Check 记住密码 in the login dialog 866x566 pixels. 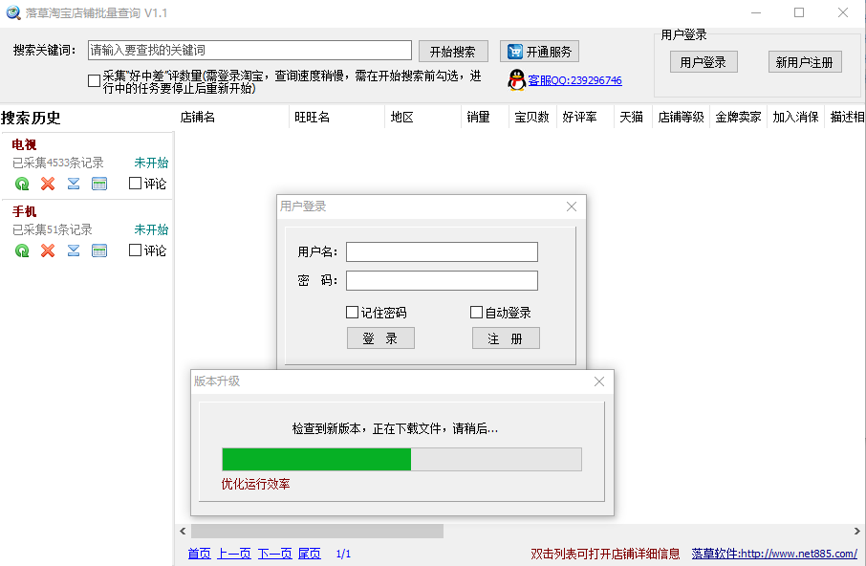tap(352, 313)
